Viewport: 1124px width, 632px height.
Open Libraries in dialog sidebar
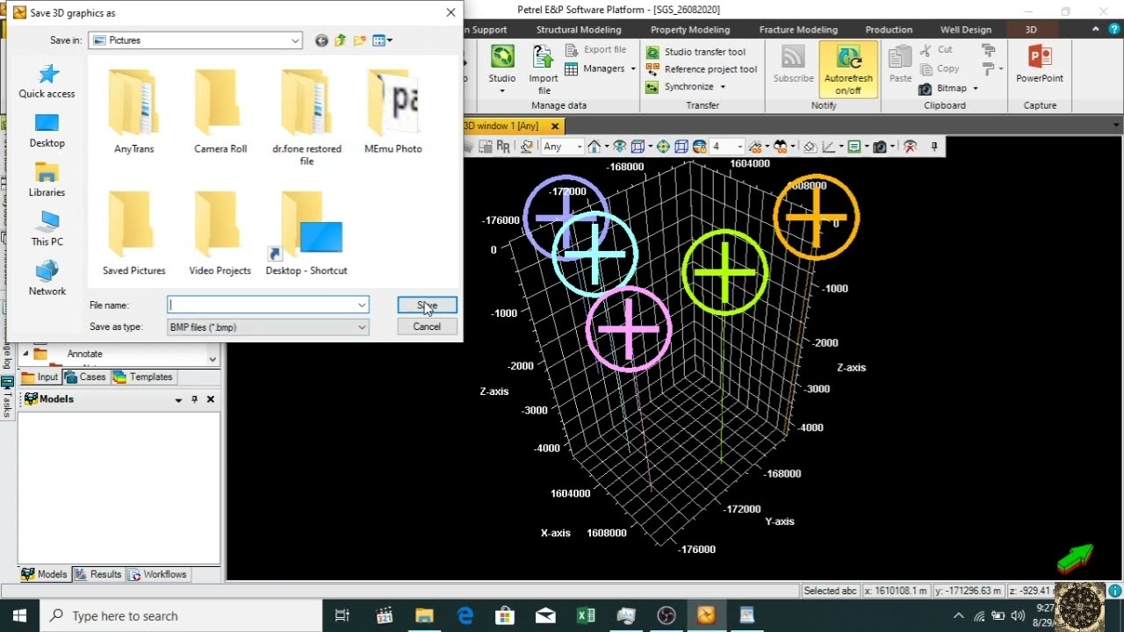coord(47,179)
